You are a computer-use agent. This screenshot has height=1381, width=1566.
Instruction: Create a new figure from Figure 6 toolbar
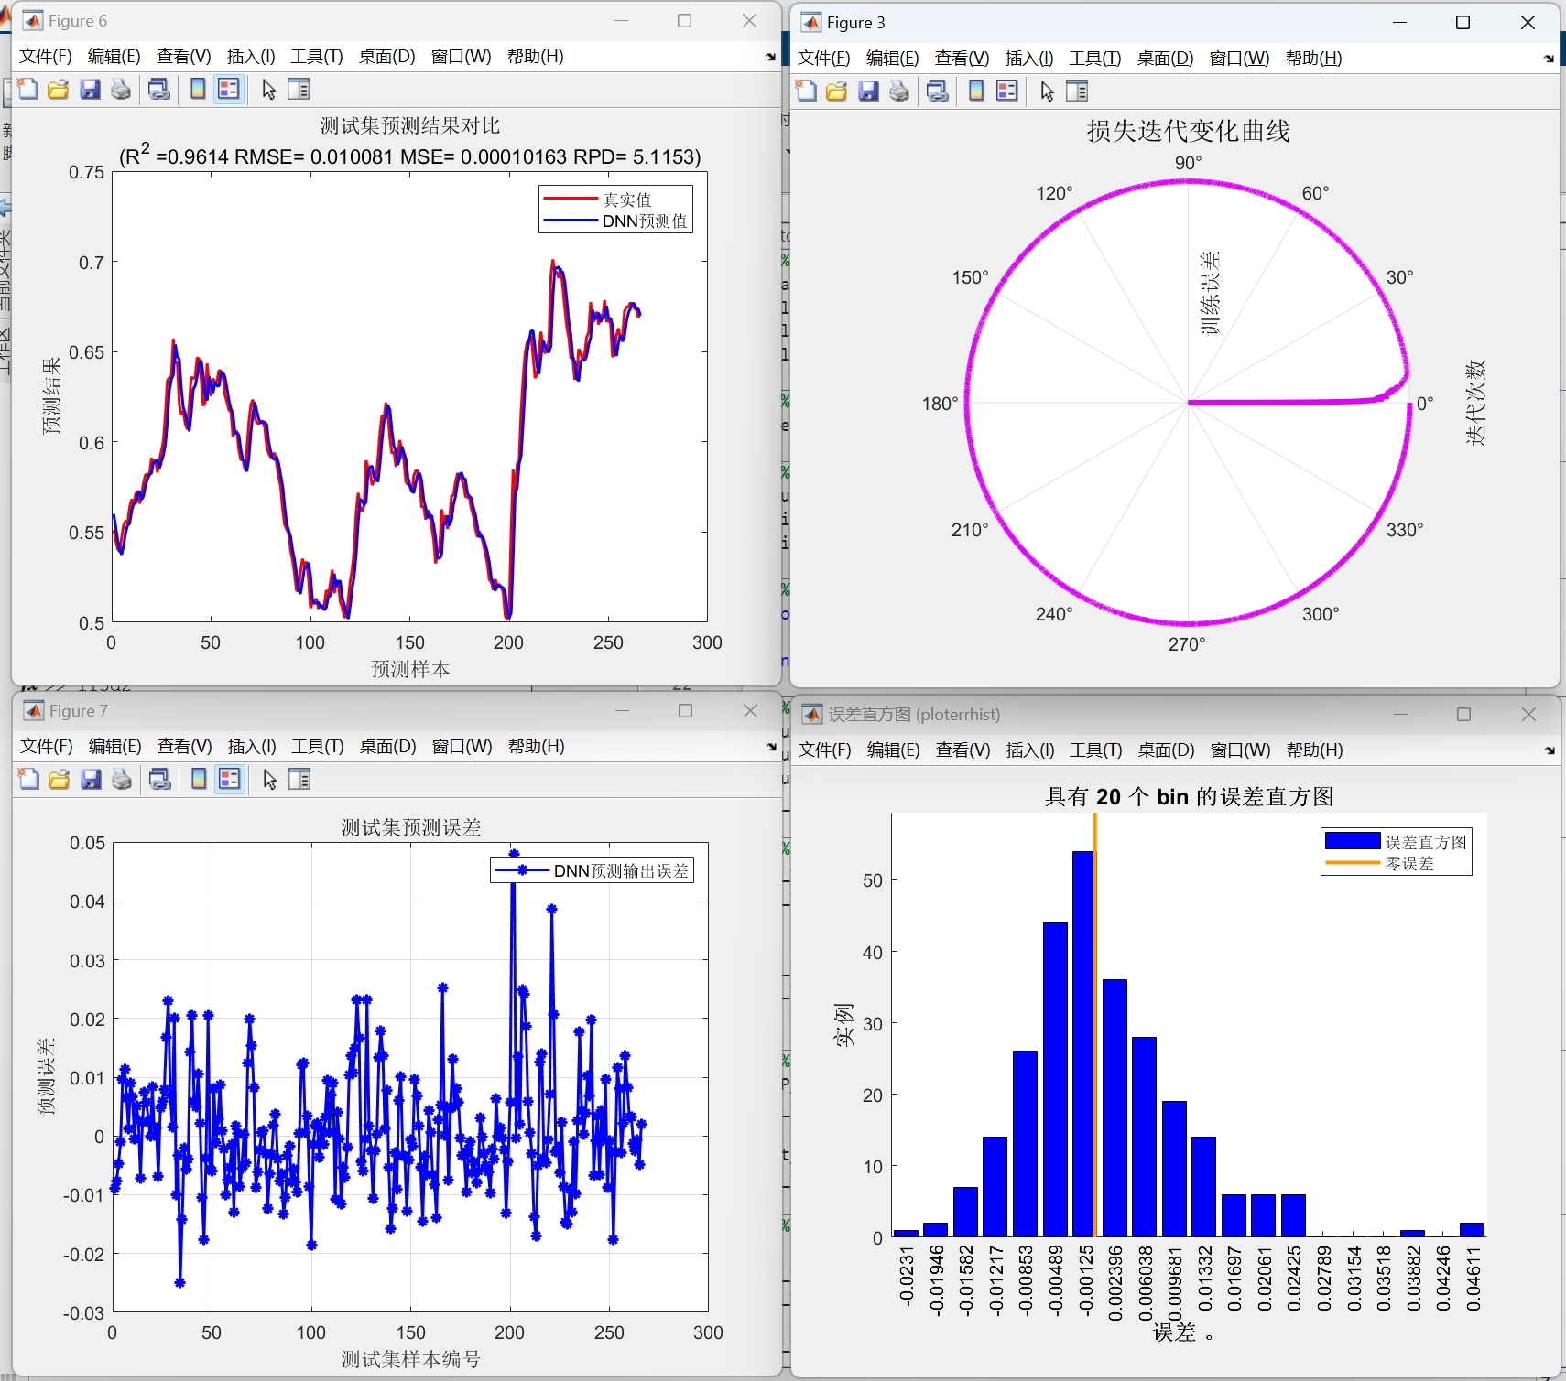[27, 89]
